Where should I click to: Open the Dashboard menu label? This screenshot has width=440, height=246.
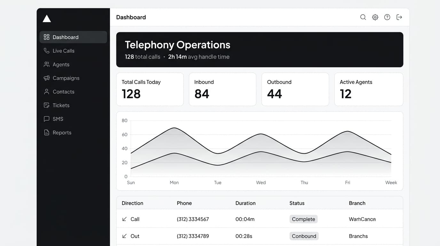[x=66, y=37]
